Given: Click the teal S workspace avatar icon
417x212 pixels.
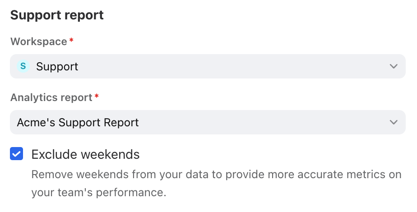Looking at the screenshot, I should pos(23,66).
